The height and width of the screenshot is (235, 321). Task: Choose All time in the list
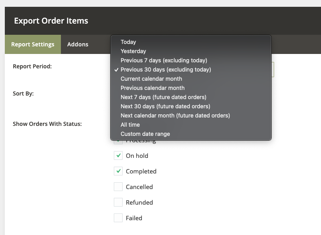point(130,125)
